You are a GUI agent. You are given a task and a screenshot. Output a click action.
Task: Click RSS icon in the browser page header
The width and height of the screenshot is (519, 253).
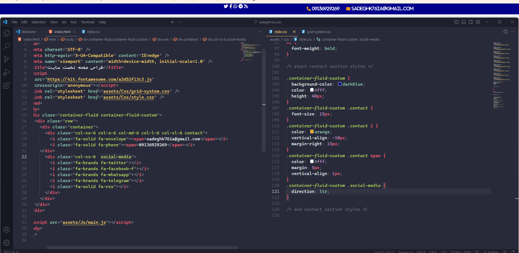[x=246, y=6]
